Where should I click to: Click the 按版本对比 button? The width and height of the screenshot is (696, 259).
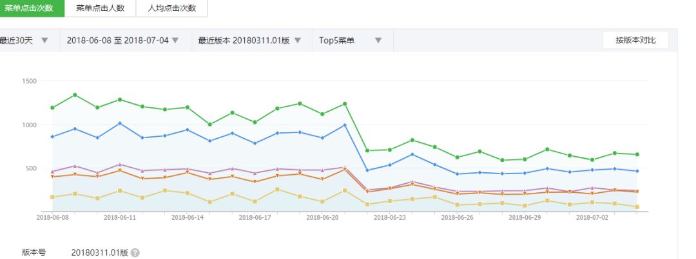coord(635,40)
